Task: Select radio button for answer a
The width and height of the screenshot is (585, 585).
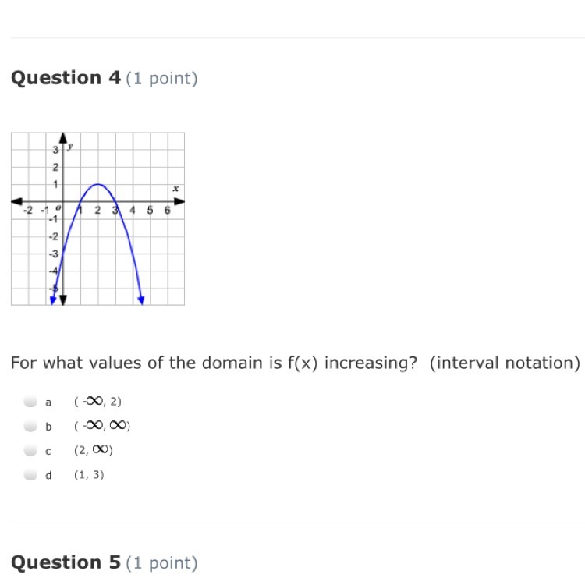Action: (30, 402)
